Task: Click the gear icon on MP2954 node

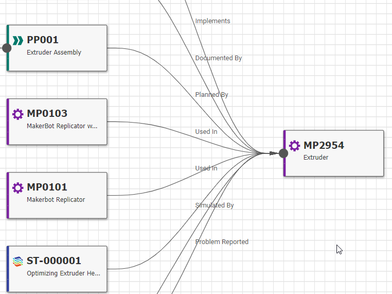Action: (295, 146)
